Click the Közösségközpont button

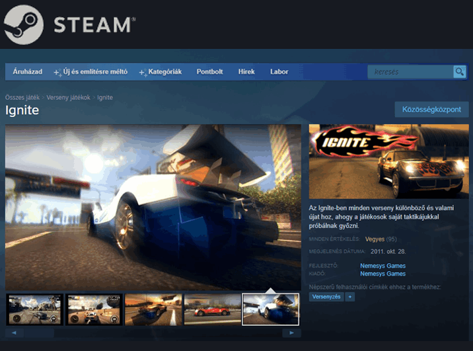click(x=431, y=109)
